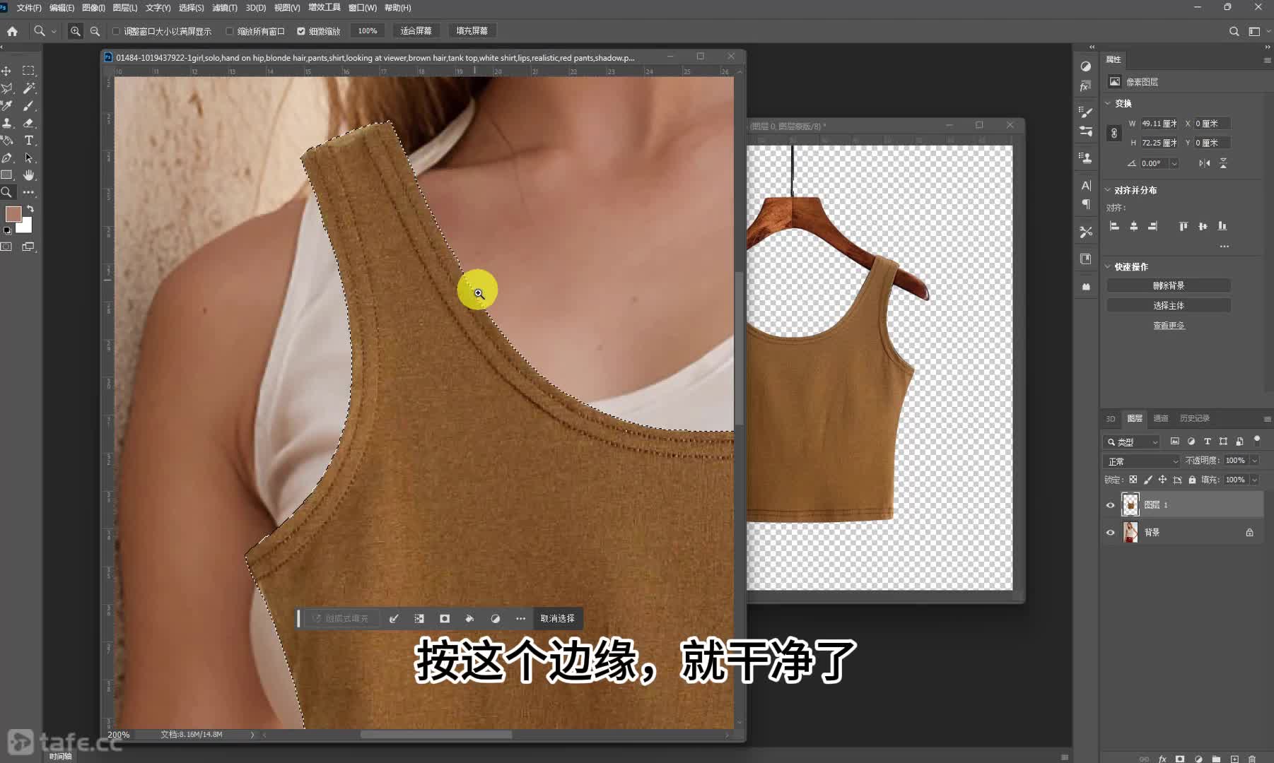Collapse the 快速操作 section
The image size is (1274, 763).
[x=1108, y=266]
